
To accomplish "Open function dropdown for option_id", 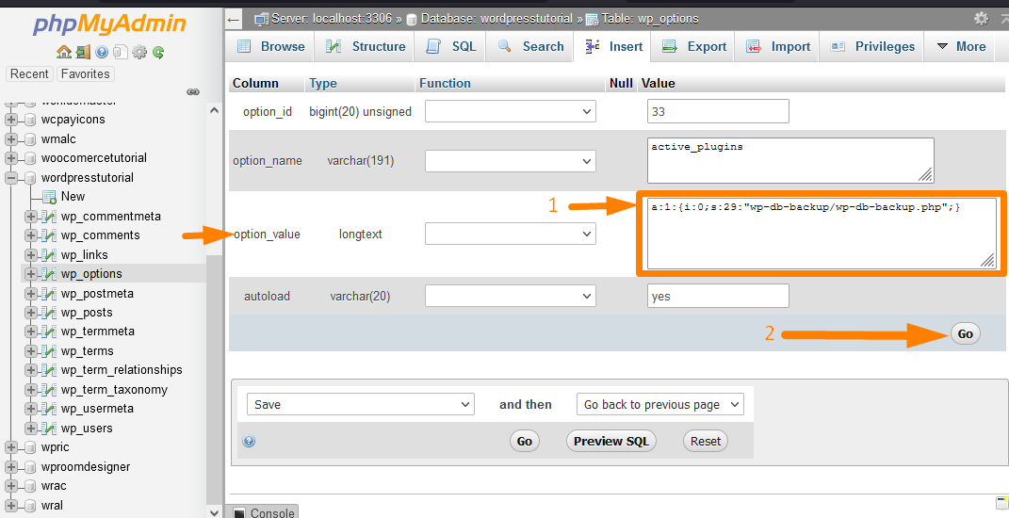I will (x=511, y=111).
